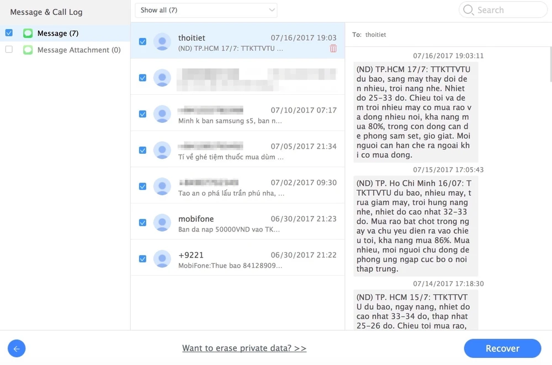The height and width of the screenshot is (365, 552).
Task: Click the thoitiet contact avatar
Action: (162, 41)
